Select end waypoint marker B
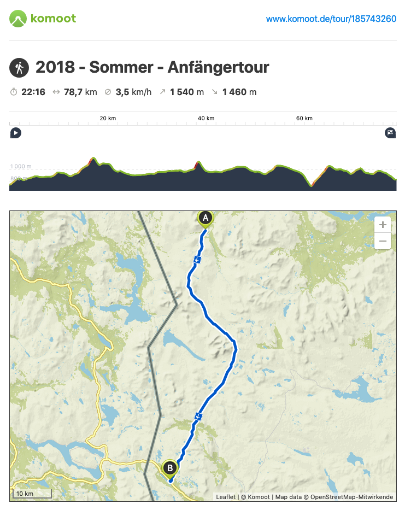 (170, 470)
